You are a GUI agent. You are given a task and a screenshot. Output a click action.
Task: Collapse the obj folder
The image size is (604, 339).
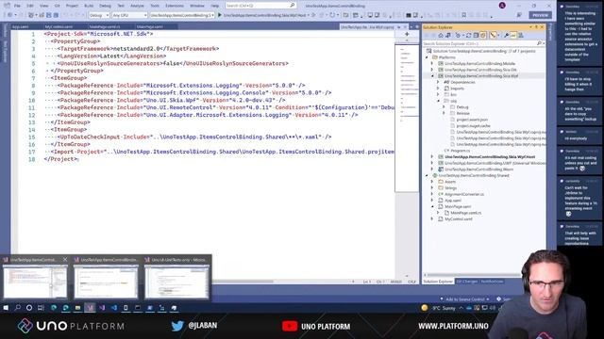tap(438, 101)
